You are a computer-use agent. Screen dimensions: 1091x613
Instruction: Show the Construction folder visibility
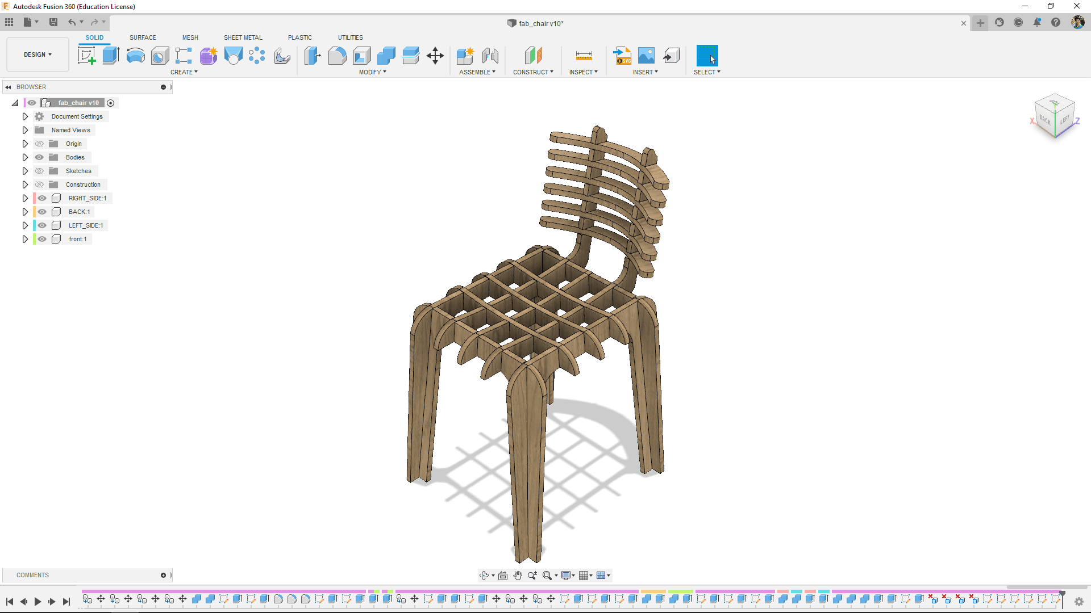tap(39, 184)
